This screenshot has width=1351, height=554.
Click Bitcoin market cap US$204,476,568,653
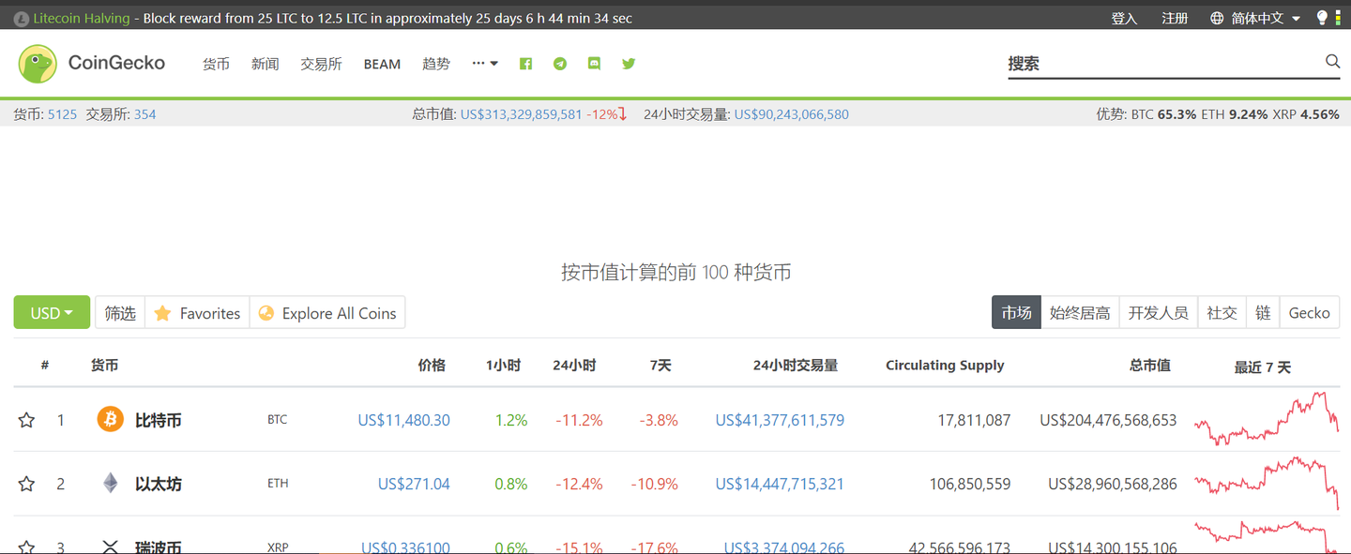1108,420
